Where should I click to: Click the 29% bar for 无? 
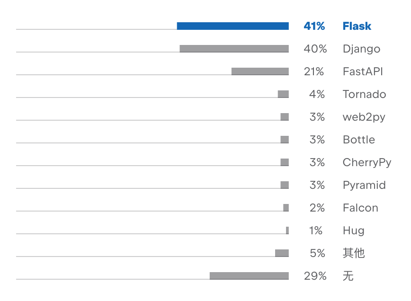click(x=249, y=276)
